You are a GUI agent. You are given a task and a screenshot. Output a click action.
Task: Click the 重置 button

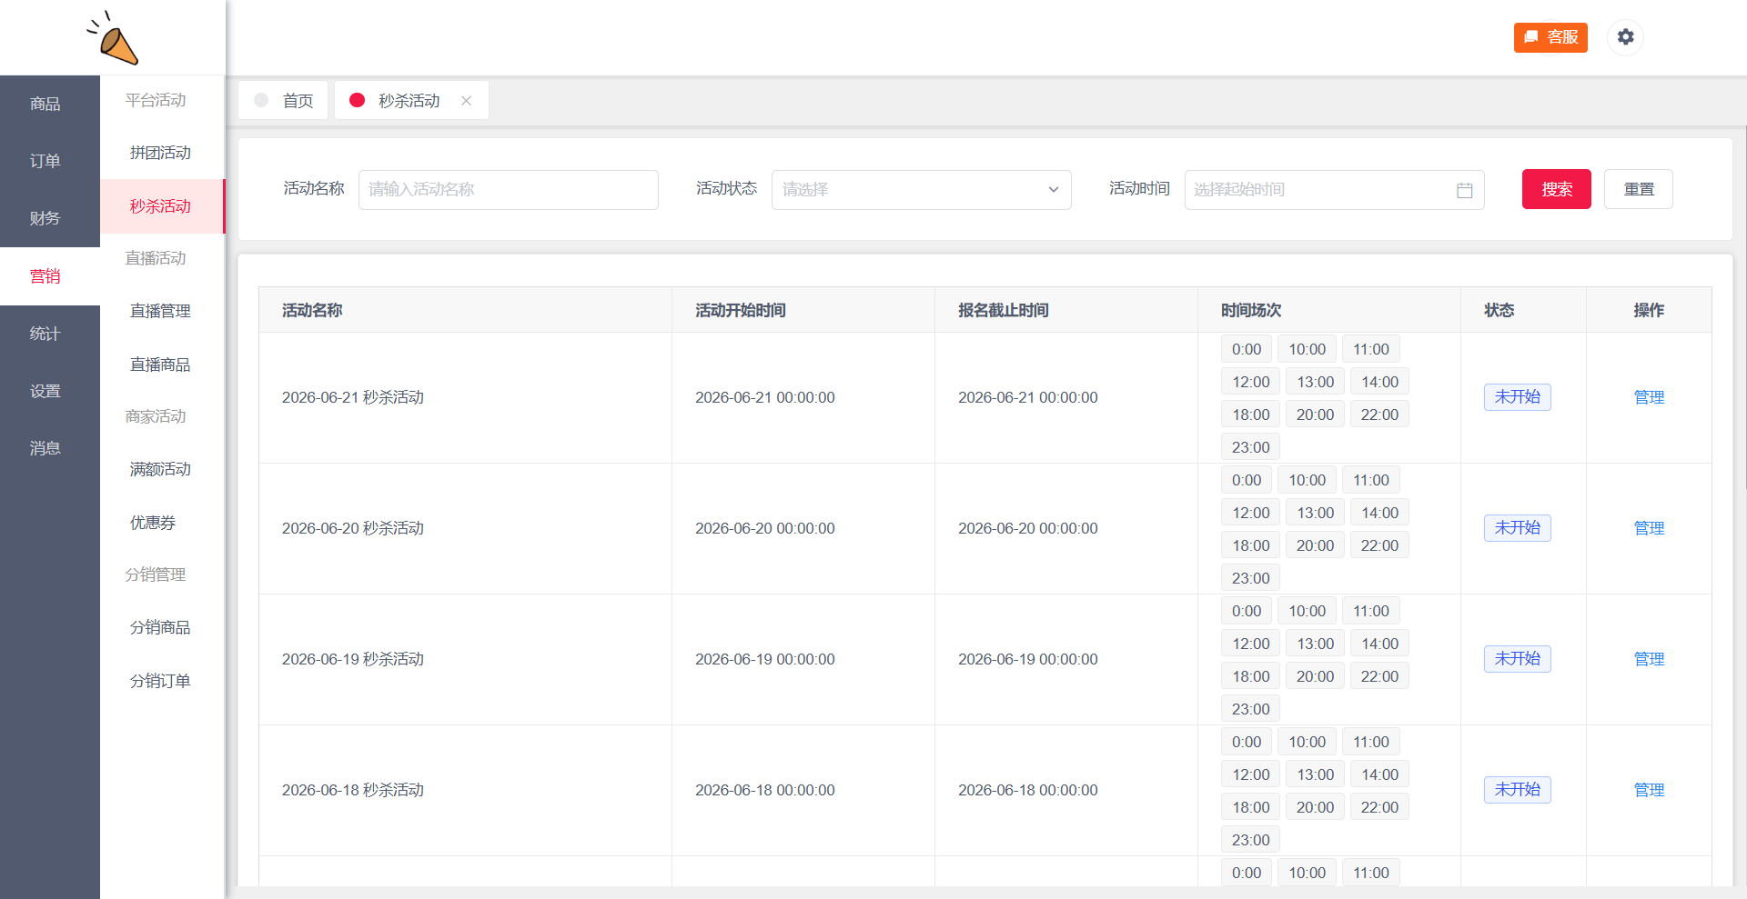(x=1638, y=189)
